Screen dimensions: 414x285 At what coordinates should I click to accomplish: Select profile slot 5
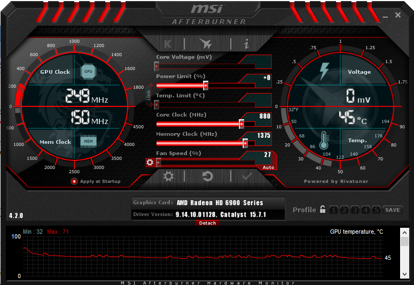[x=376, y=210]
